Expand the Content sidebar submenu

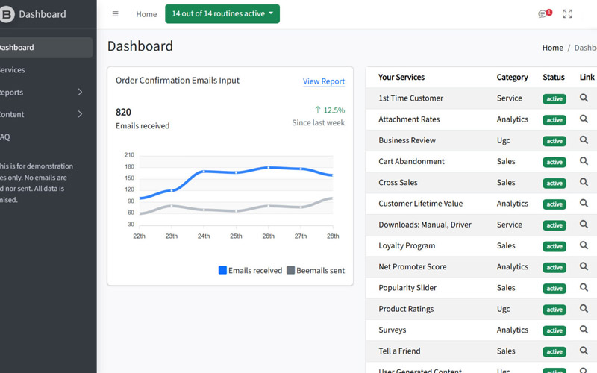(80, 114)
